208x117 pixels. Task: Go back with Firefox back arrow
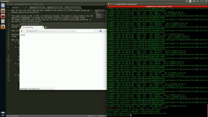[22, 31]
